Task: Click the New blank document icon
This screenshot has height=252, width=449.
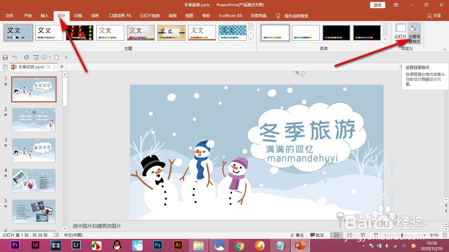Action: point(57,57)
